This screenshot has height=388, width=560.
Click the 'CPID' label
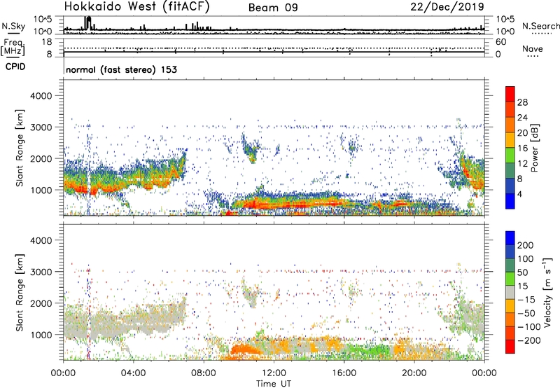15,67
